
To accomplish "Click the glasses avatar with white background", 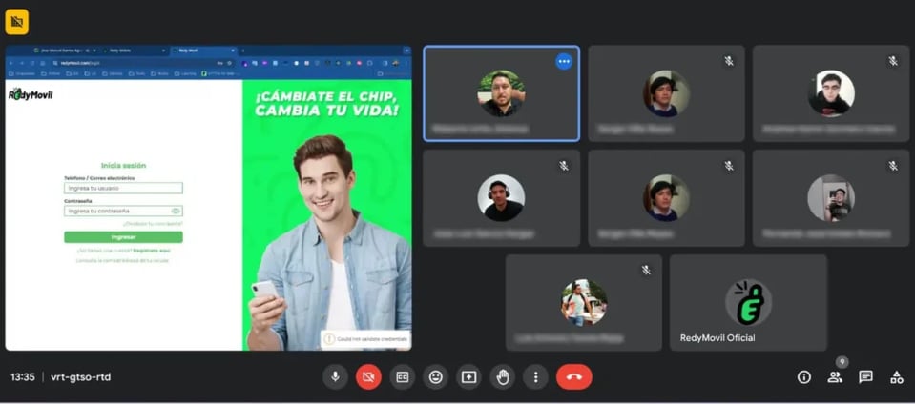I will coord(831,93).
